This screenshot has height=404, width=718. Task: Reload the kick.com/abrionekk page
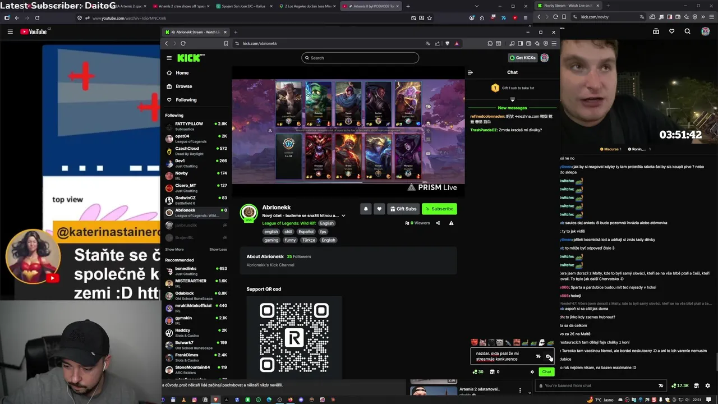coord(183,43)
